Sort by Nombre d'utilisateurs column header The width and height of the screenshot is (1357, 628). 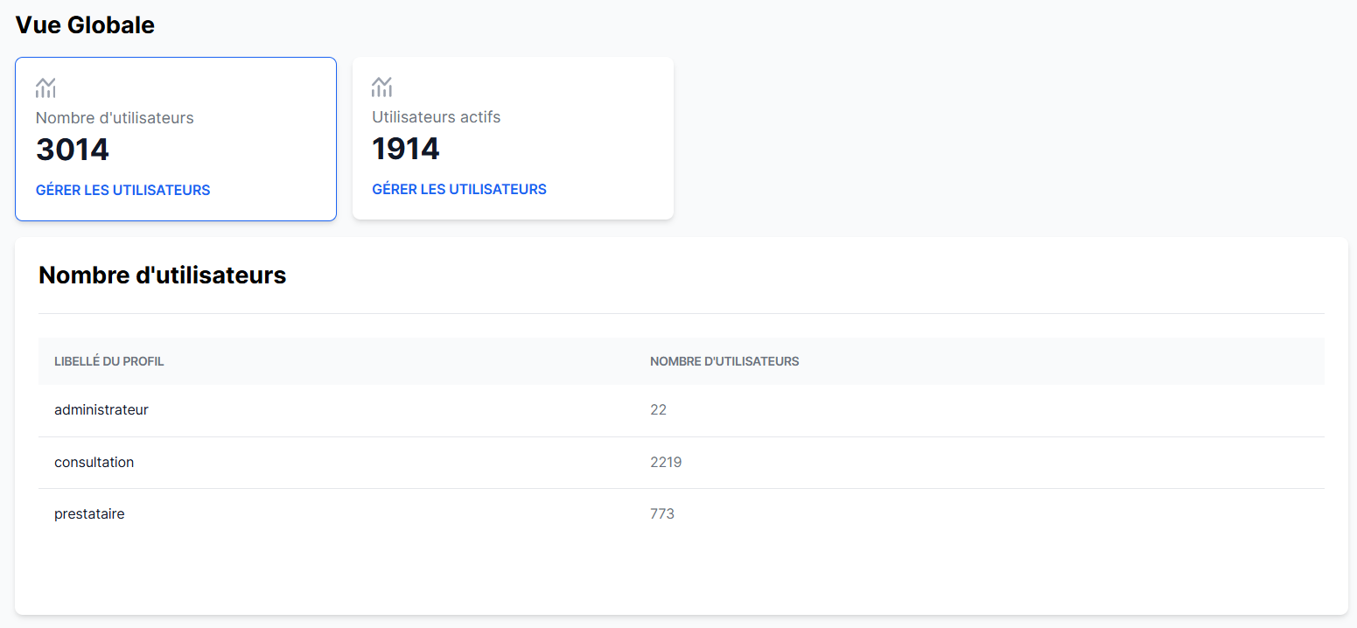coord(724,361)
